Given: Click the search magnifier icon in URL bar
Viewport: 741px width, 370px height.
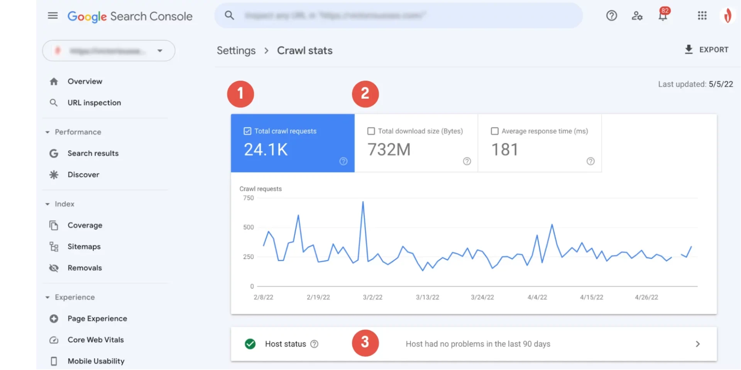Looking at the screenshot, I should [229, 15].
